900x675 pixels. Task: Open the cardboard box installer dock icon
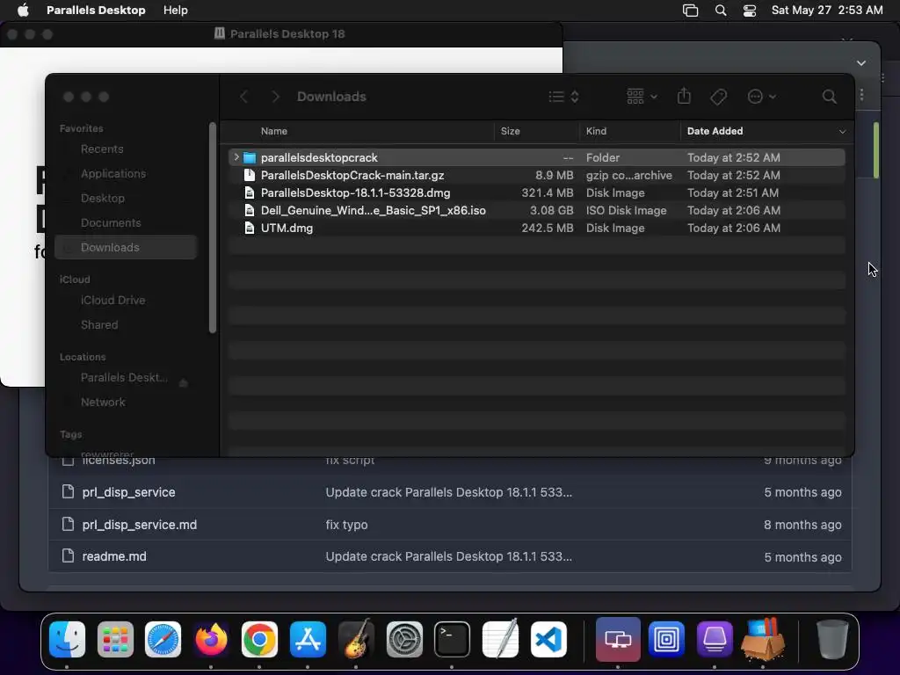tap(763, 640)
